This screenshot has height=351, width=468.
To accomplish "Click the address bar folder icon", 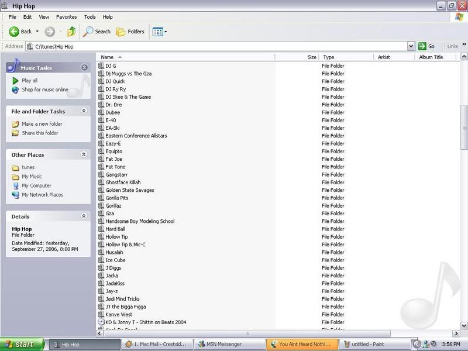I will pos(30,46).
